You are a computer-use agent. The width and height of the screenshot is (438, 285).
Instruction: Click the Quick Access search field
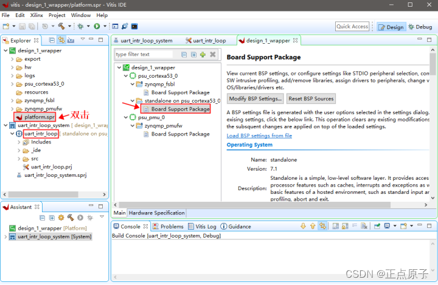[x=352, y=27]
